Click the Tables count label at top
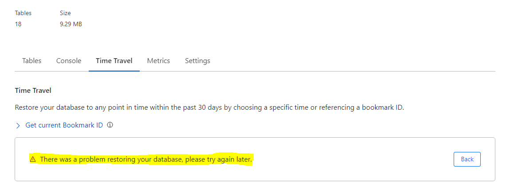 23,13
